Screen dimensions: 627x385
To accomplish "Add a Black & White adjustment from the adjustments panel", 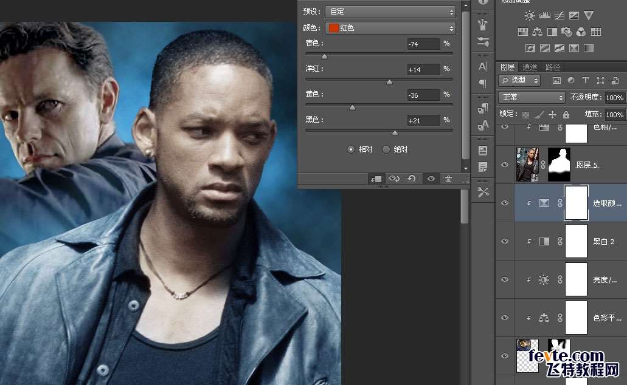I will 552,32.
